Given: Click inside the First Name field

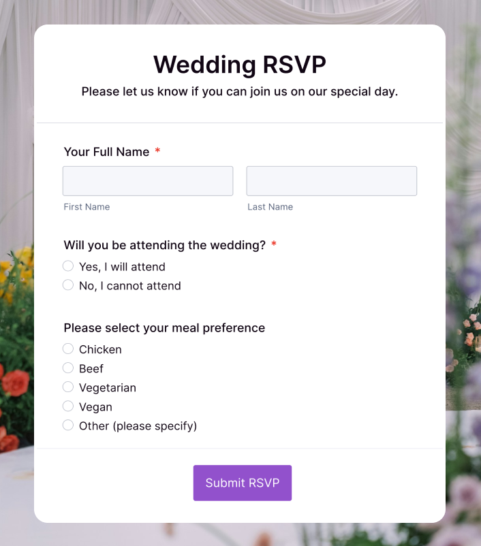Looking at the screenshot, I should 147,180.
